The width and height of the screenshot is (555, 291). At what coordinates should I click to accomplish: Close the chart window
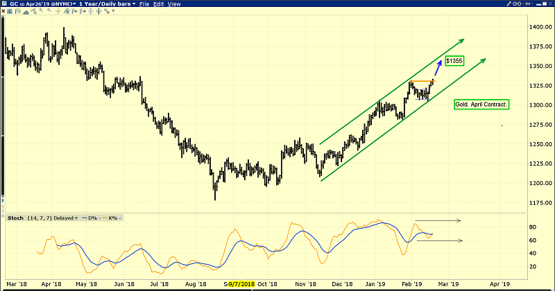(x=550, y=4)
